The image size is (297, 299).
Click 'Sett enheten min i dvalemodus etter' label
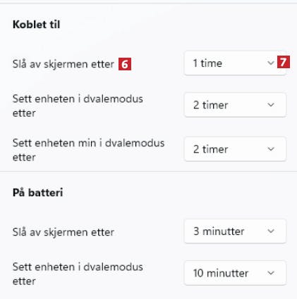[x=88, y=150]
